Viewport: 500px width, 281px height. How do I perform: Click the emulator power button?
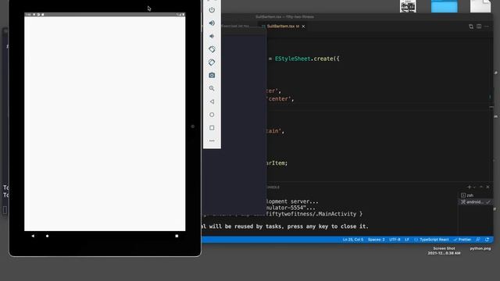212,10
